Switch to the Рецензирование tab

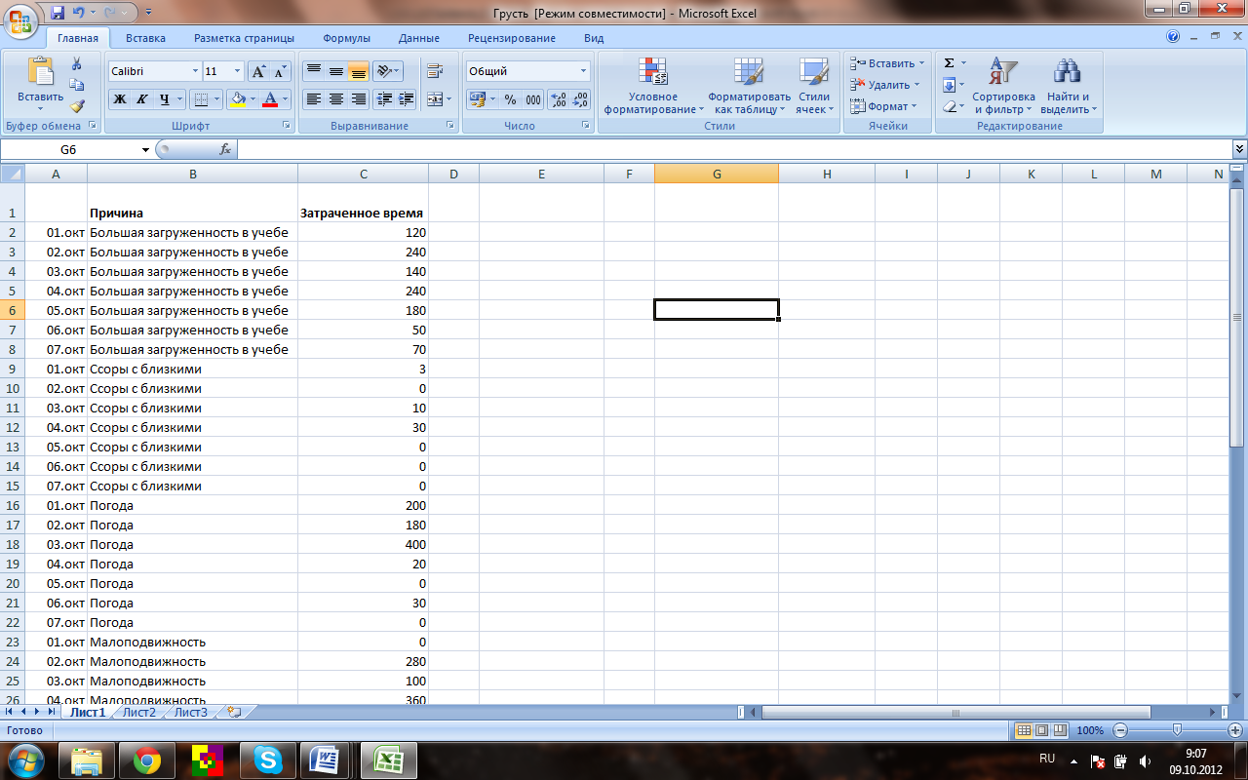coord(512,38)
